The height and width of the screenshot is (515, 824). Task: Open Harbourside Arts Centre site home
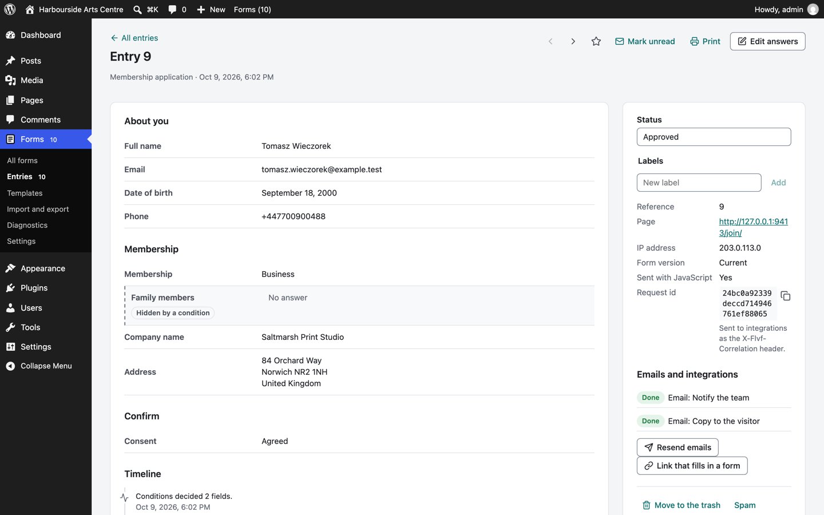(74, 9)
